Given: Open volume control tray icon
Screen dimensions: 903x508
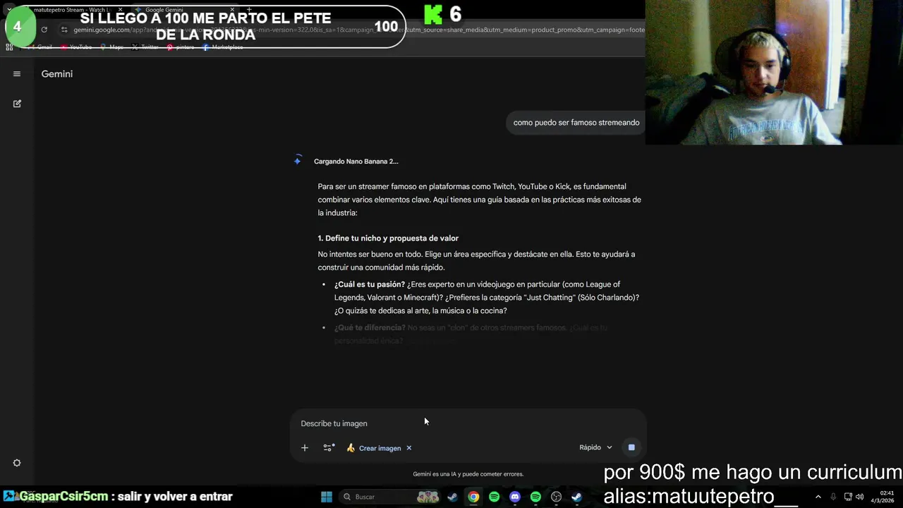Looking at the screenshot, I should 859,497.
